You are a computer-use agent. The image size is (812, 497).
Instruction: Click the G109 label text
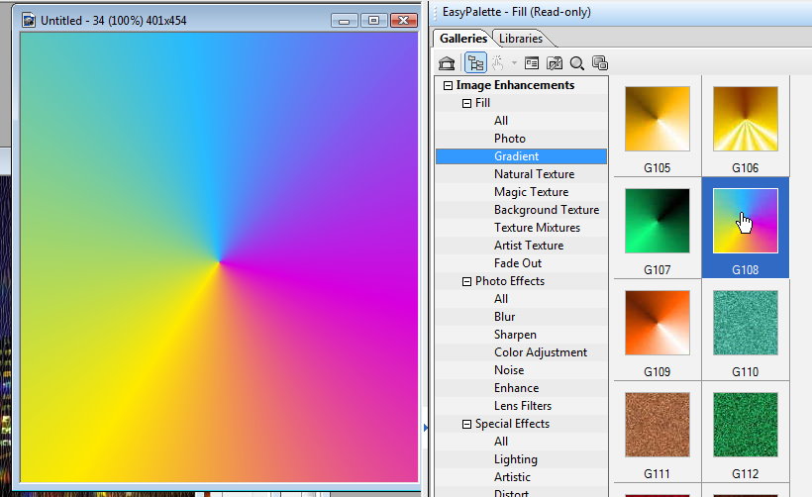(658, 372)
